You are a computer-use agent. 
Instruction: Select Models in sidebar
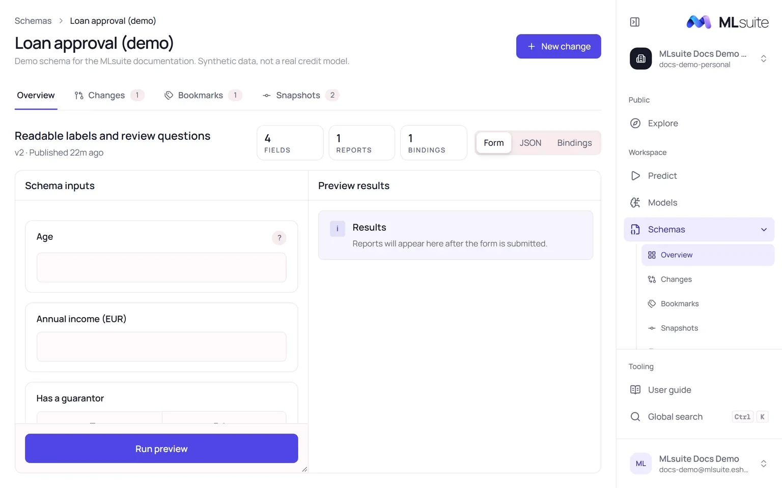point(699,202)
